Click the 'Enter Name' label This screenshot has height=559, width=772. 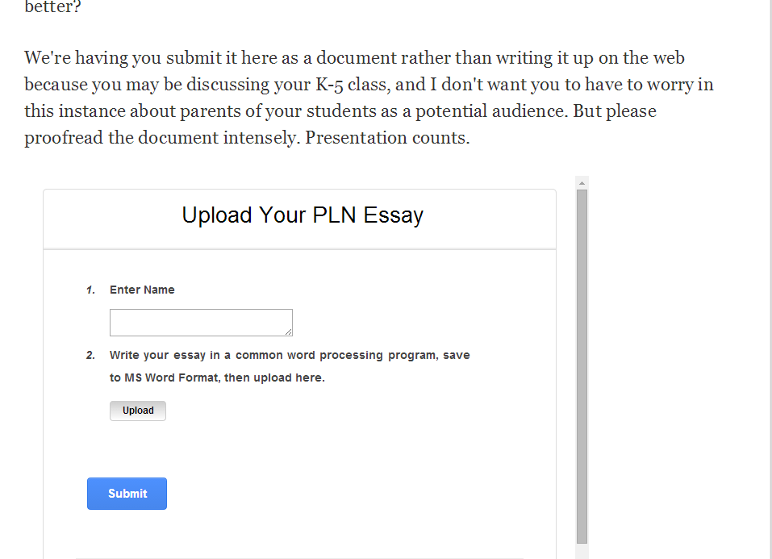pos(142,290)
